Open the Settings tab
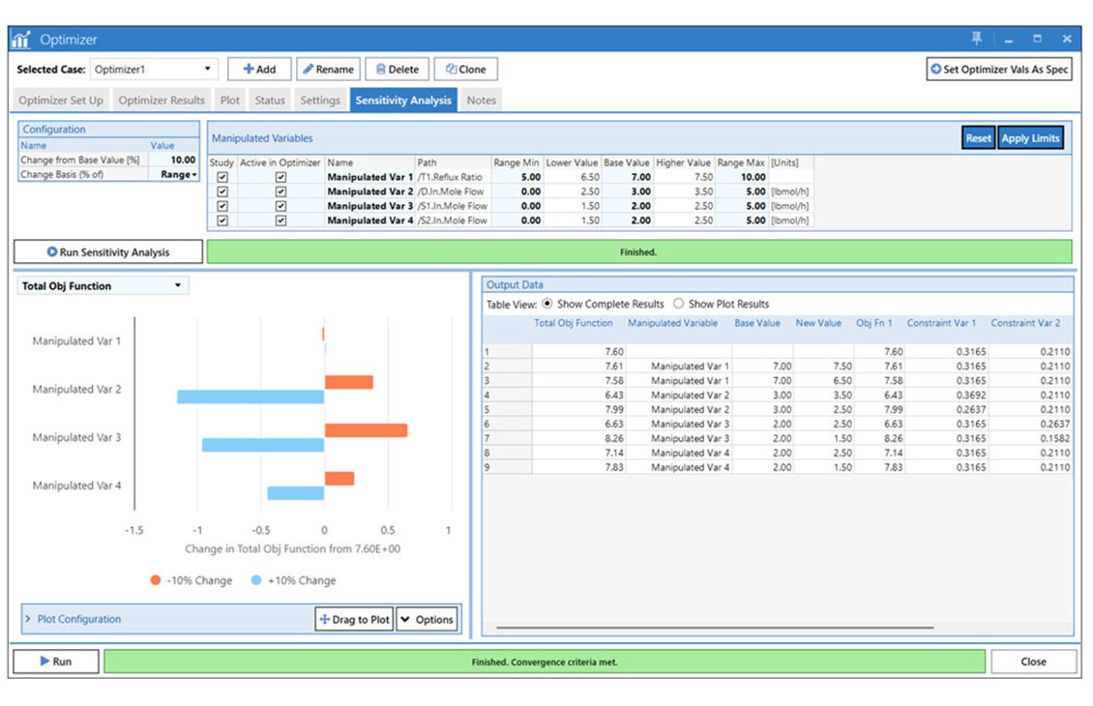 click(x=320, y=99)
